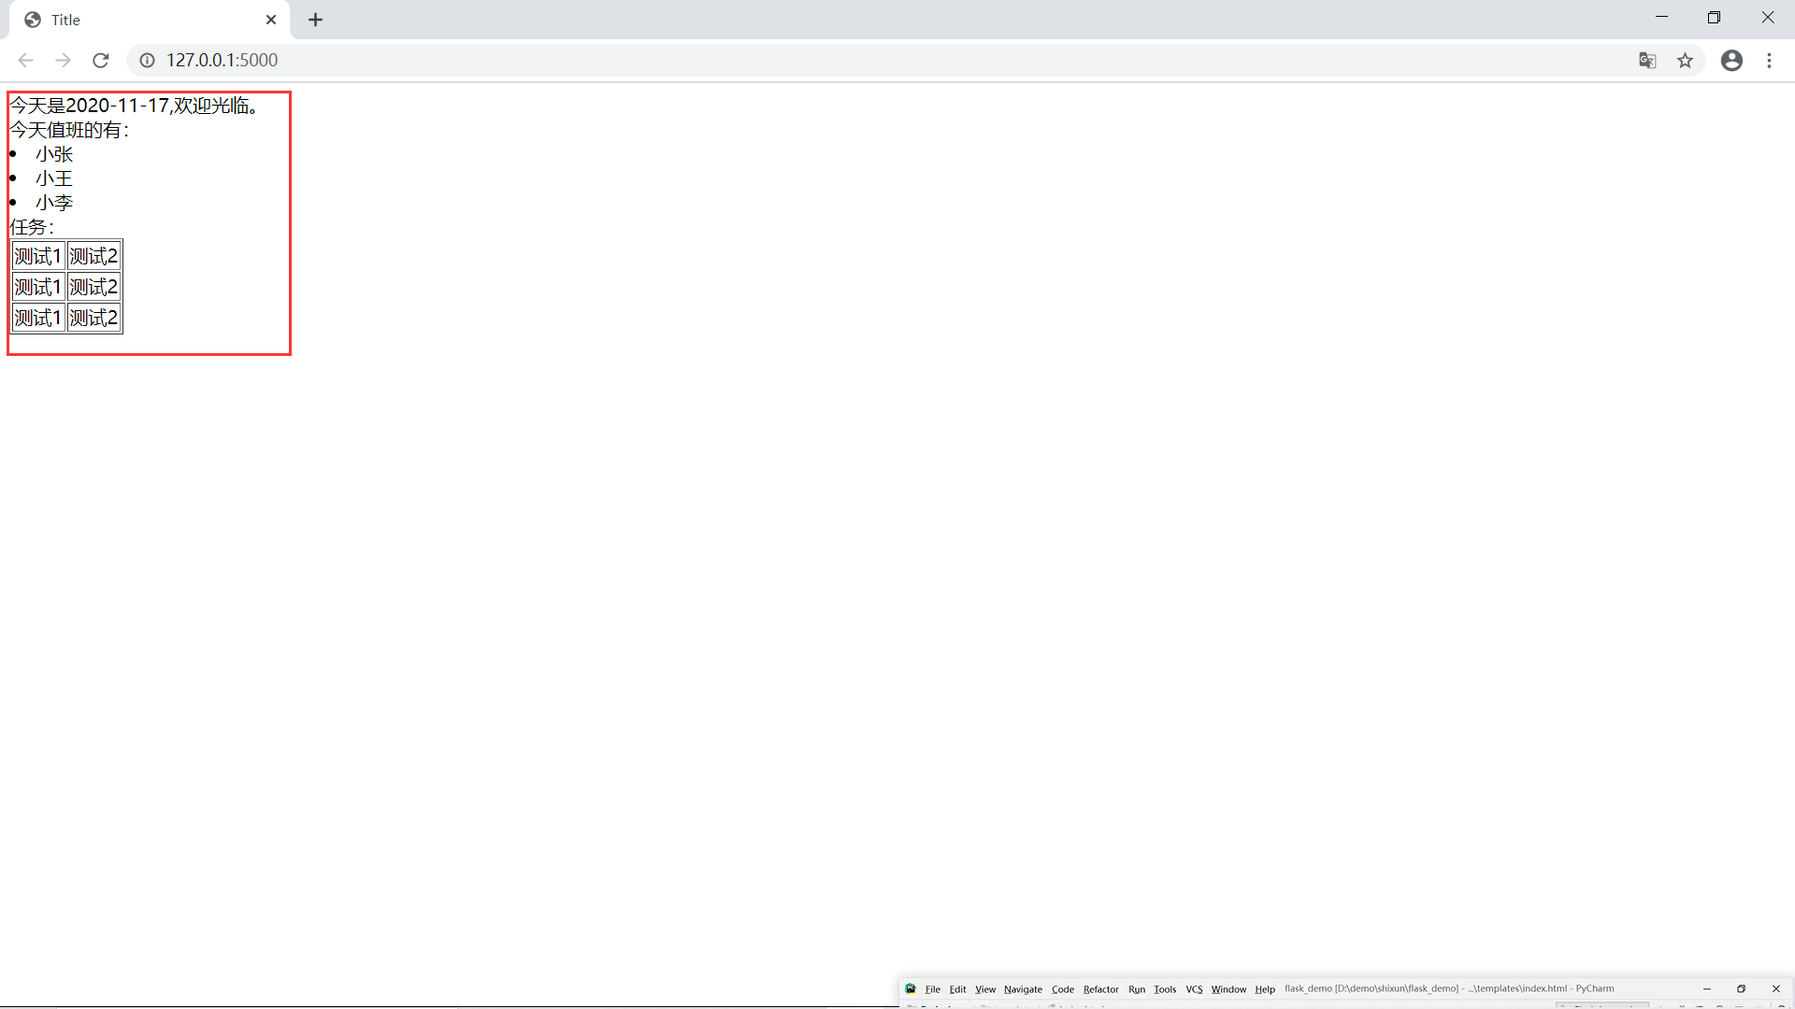Click the address bar URL field

tap(841, 60)
